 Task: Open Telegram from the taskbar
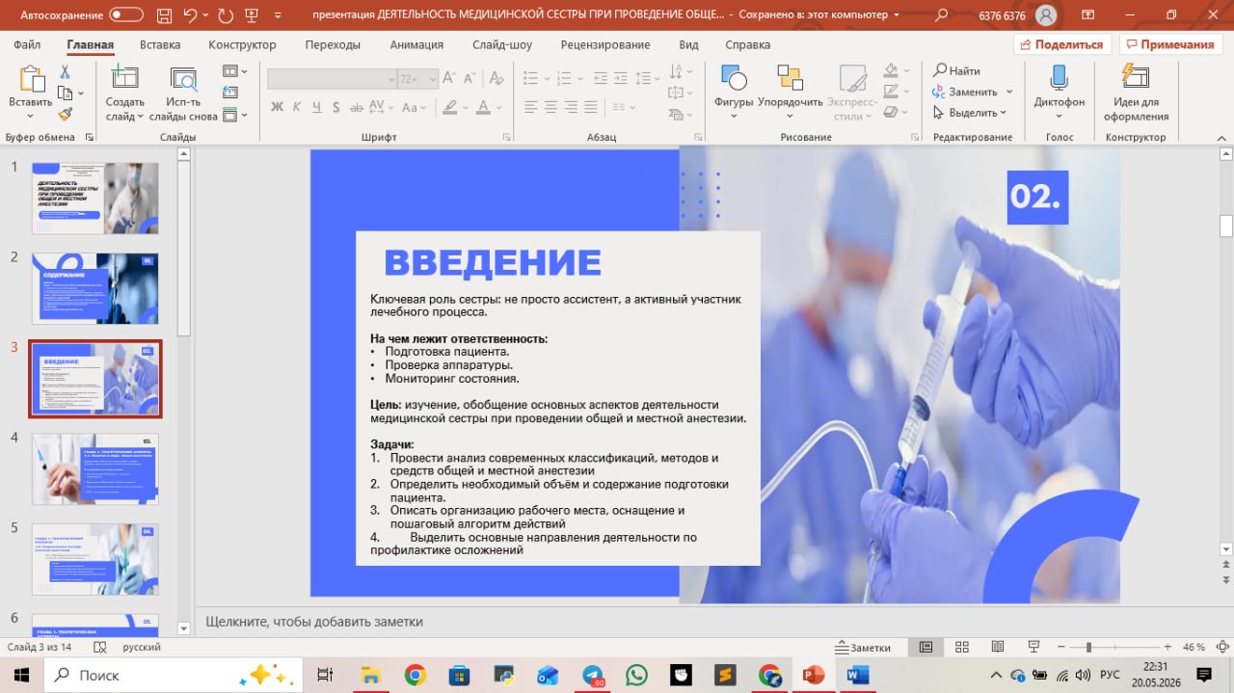pos(595,675)
